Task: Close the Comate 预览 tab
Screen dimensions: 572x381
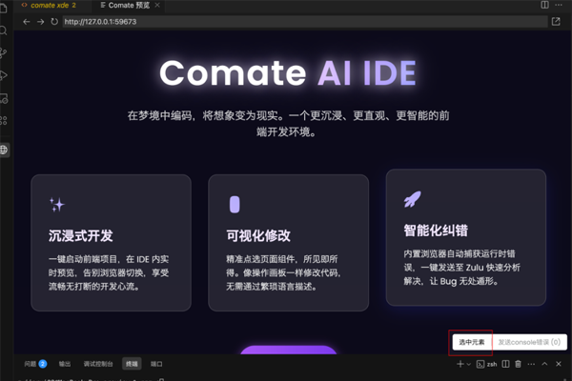Action: [157, 5]
